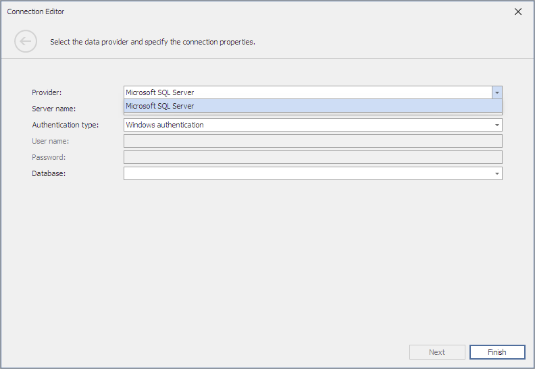Click the Finish button
535x369 pixels.
tap(497, 352)
